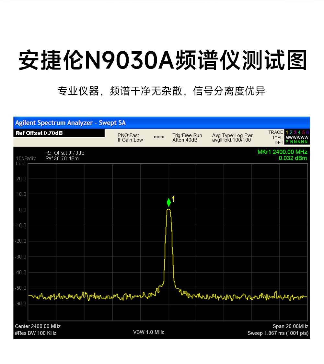Image resolution: width=324 pixels, height=364 pixels.
Task: Click the IFGain:Low status indicator
Action: pyautogui.click(x=130, y=140)
